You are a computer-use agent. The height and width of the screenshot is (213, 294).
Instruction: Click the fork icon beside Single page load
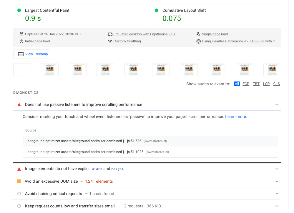coord(198,34)
